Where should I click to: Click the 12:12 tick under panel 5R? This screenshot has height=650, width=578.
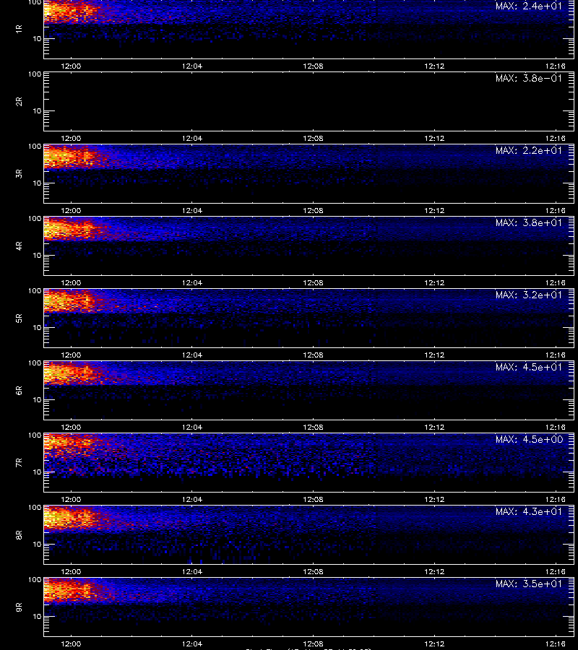[x=434, y=355]
